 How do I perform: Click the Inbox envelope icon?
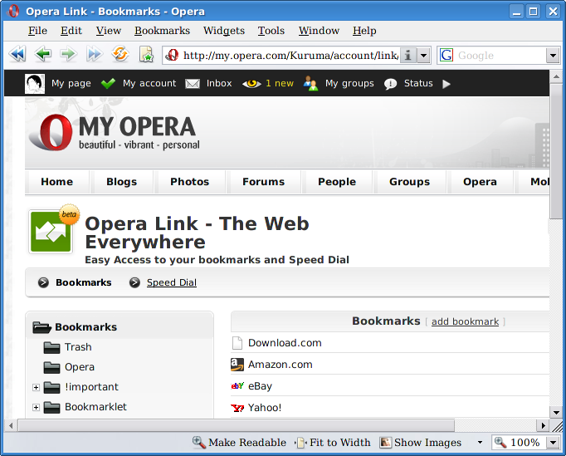[x=193, y=84]
